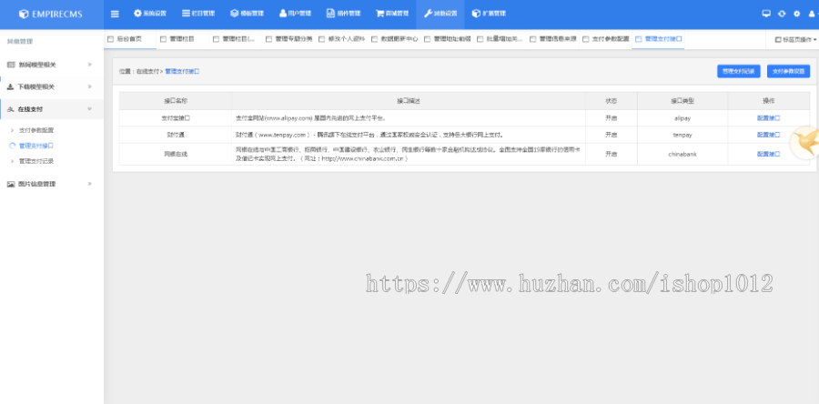
Task: Click 配置接口 link in chinabank row
Action: click(x=768, y=154)
